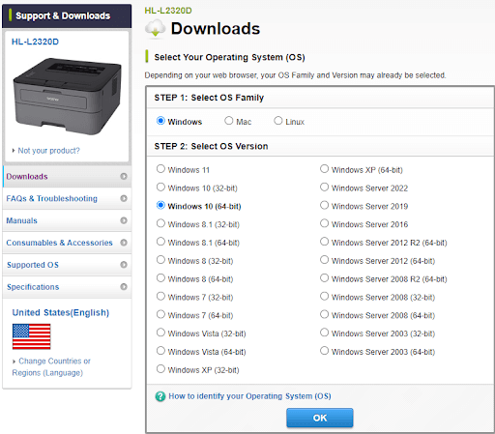Click the blue OK button
495x434 pixels.
(x=320, y=418)
